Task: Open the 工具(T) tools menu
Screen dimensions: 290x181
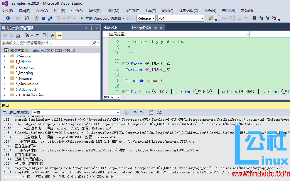Action: coord(150,11)
